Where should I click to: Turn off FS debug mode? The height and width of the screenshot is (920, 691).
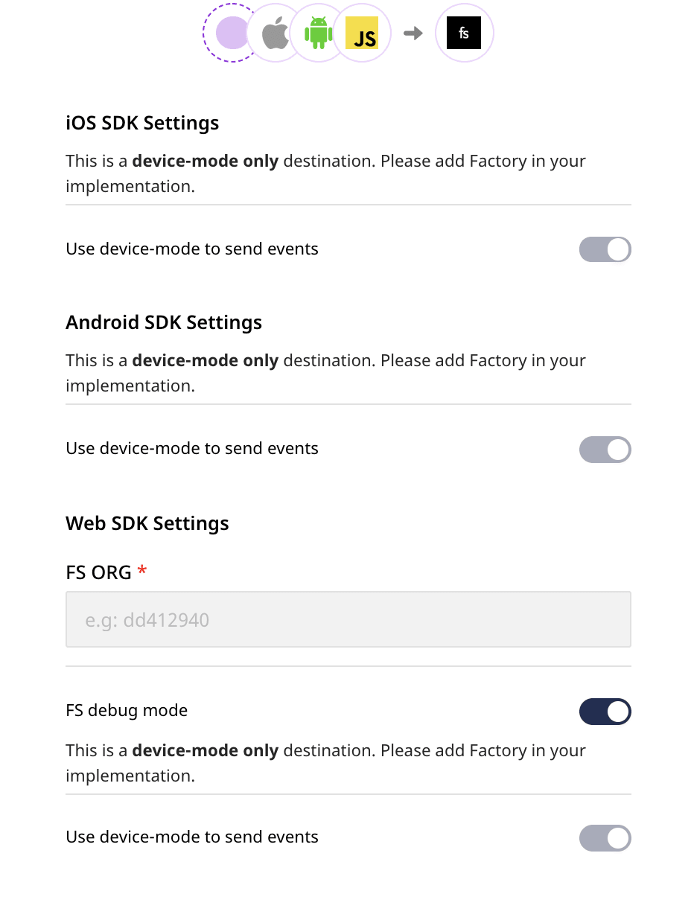point(605,712)
